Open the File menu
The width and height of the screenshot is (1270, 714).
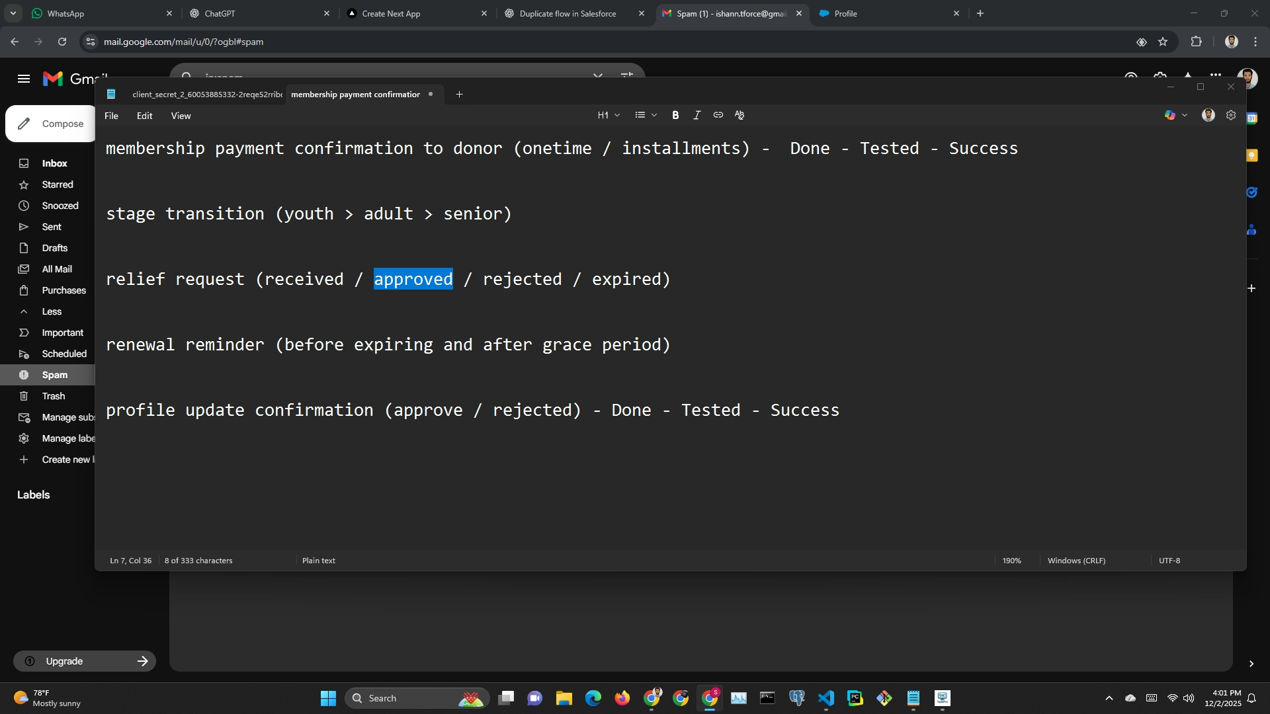tap(111, 116)
